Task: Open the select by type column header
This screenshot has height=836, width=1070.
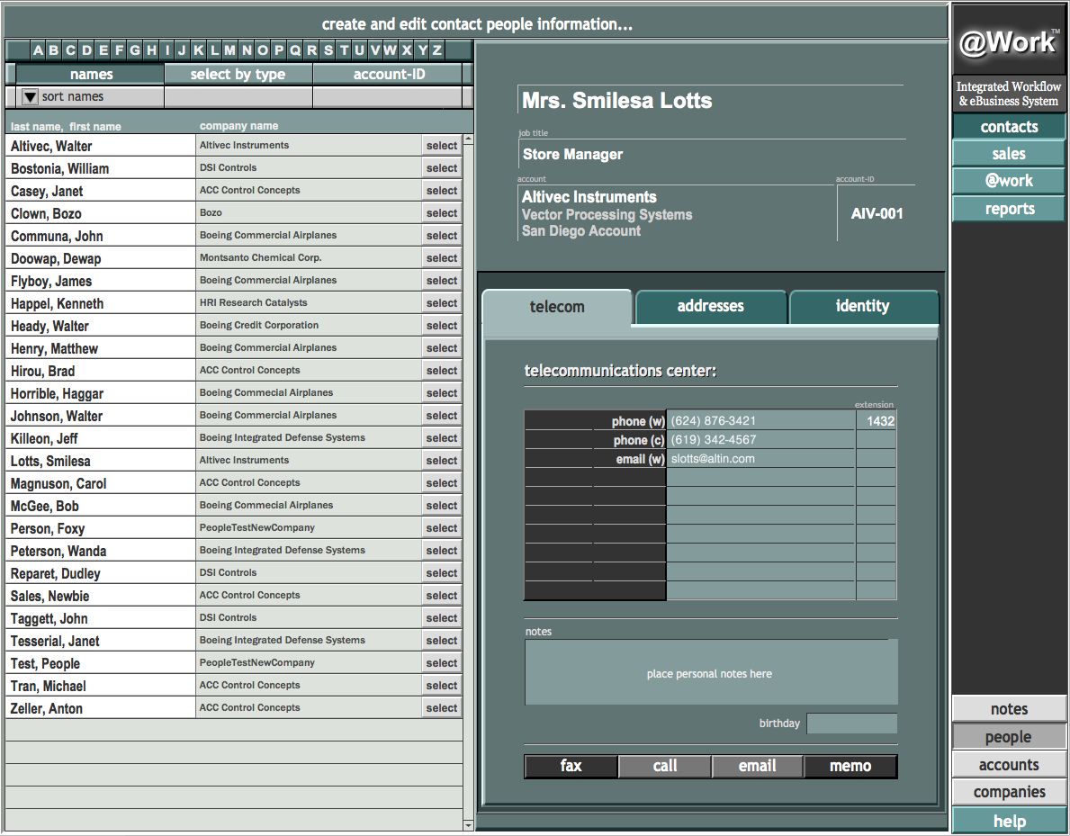Action: point(238,74)
